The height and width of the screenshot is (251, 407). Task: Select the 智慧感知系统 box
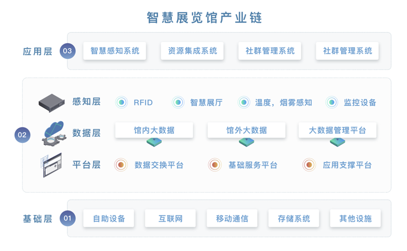pyautogui.click(x=114, y=51)
